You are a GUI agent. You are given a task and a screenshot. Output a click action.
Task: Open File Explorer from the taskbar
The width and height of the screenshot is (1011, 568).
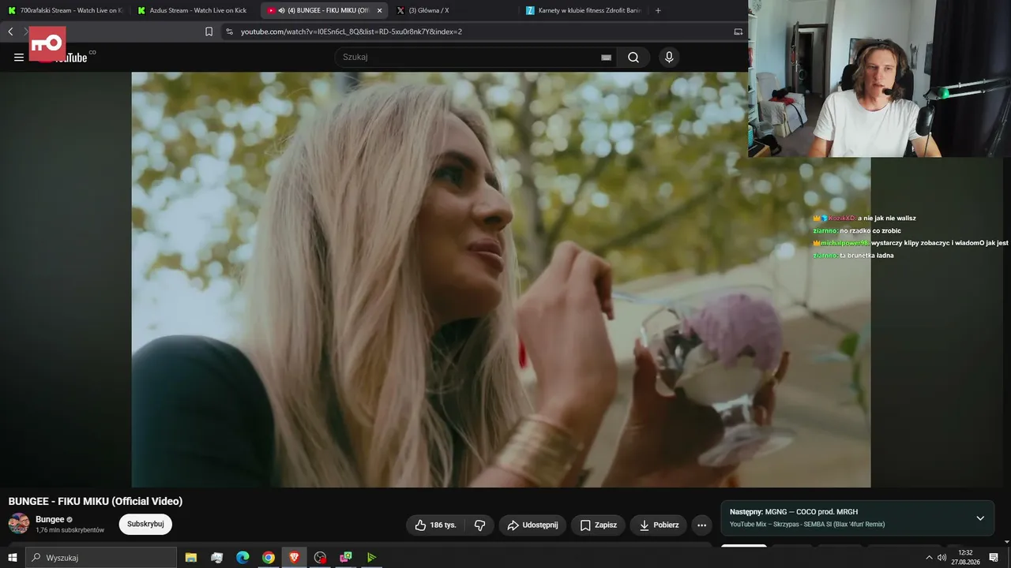tap(191, 558)
